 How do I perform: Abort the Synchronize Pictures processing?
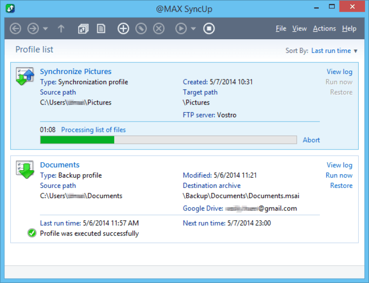[311, 140]
